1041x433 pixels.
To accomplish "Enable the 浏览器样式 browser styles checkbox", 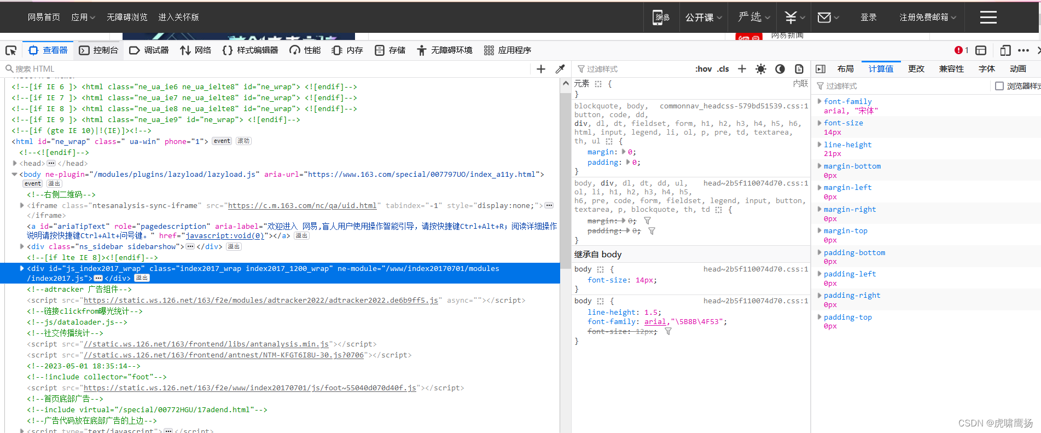I will [x=999, y=86].
